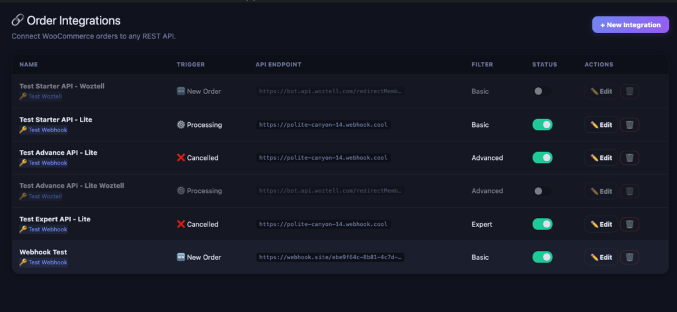Click the key icon under Test Starter API - Lite
The height and width of the screenshot is (312, 677).
point(23,130)
